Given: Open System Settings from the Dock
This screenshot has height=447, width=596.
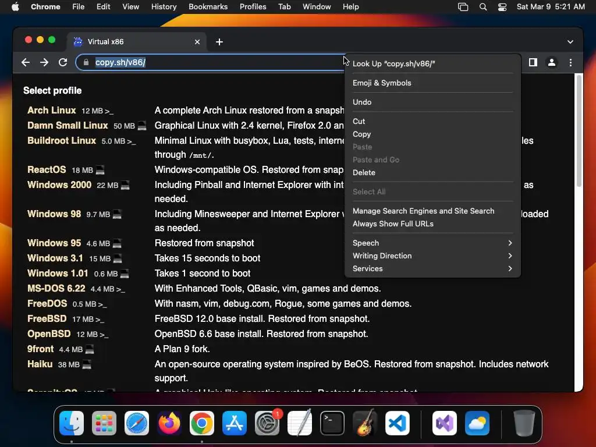Looking at the screenshot, I should click(267, 423).
